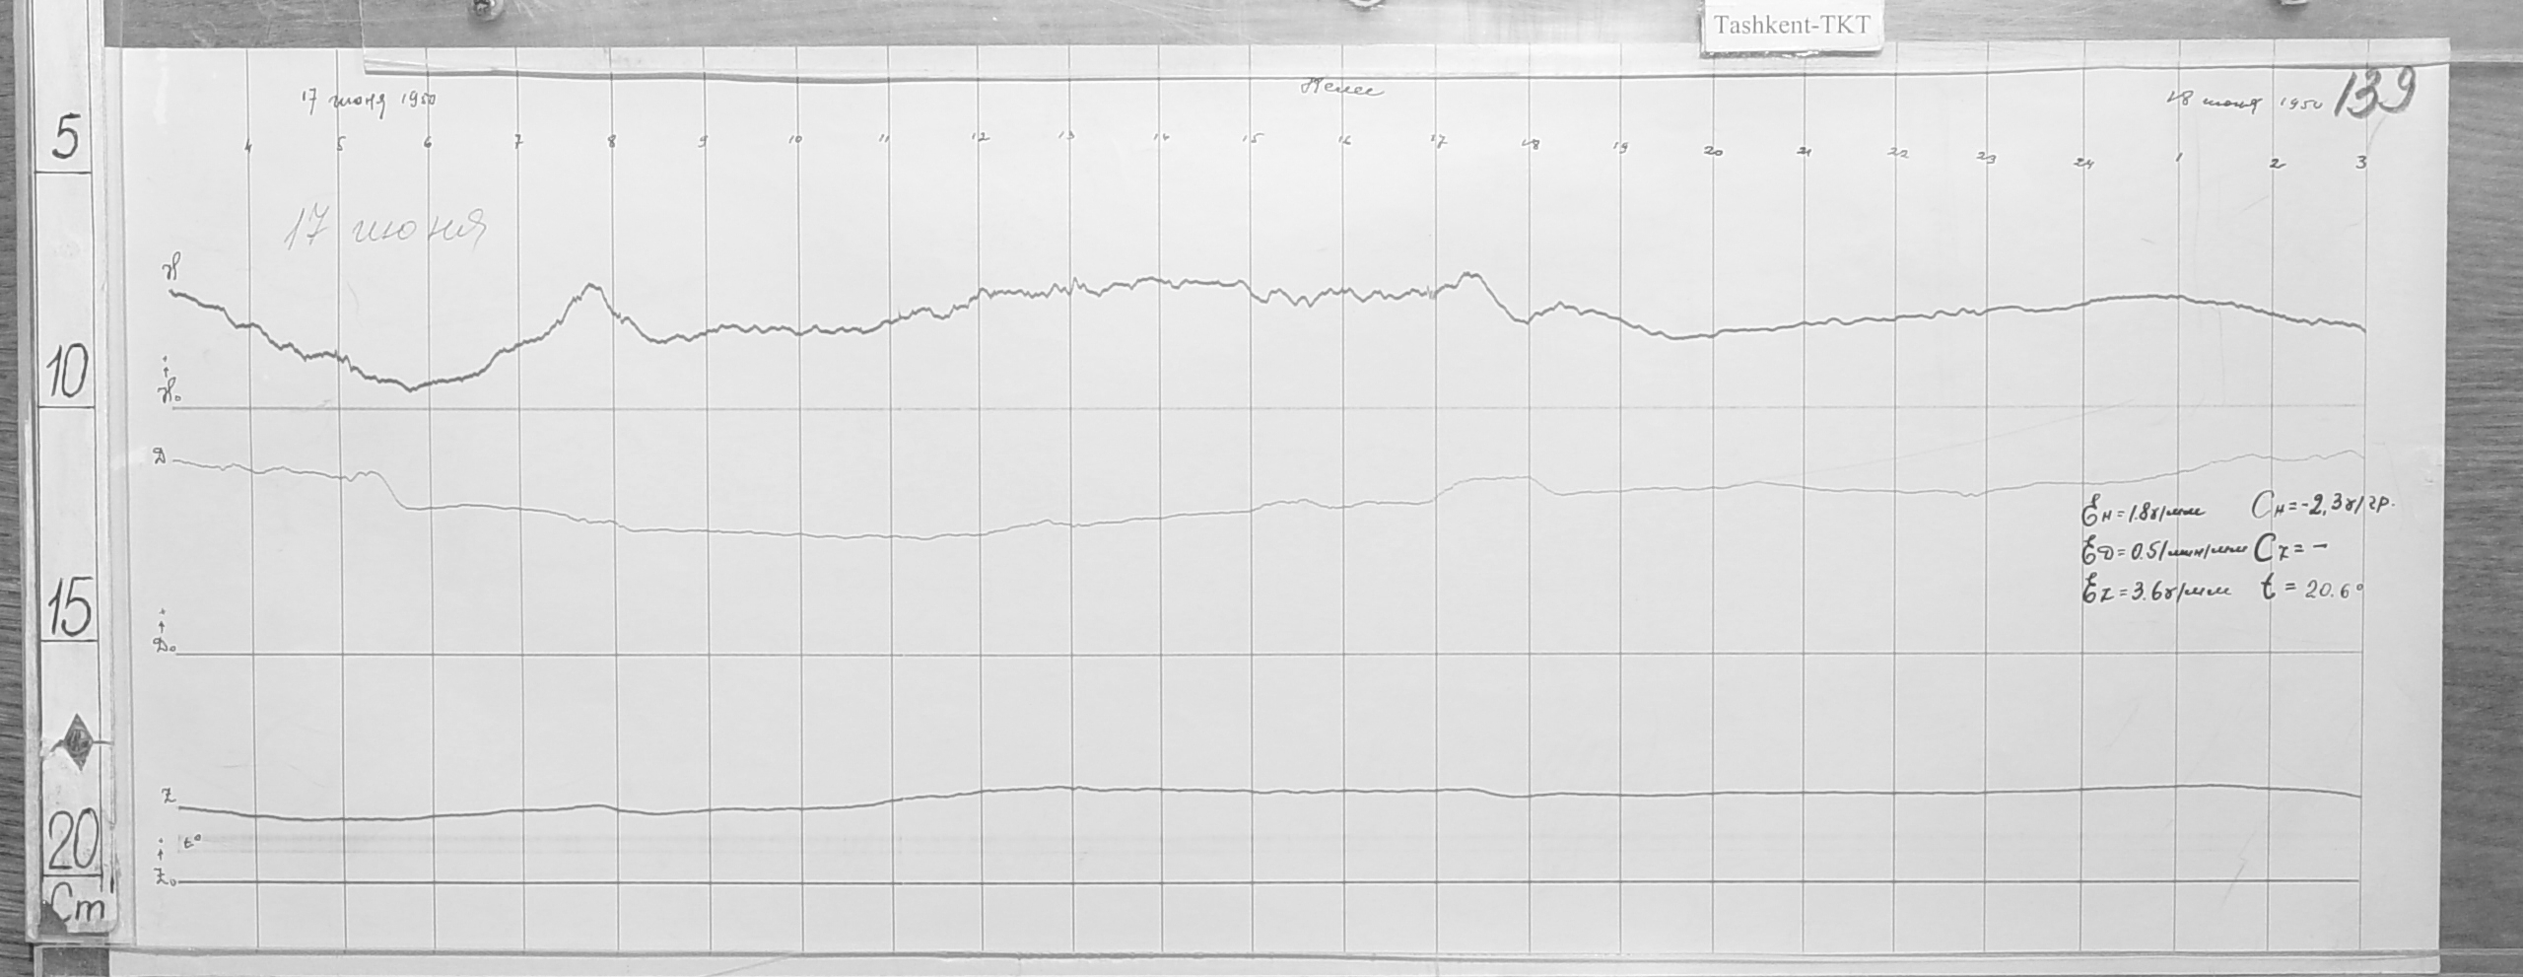The width and height of the screenshot is (2523, 977).
Task: Click the Z trace label at left
Action: pyautogui.click(x=169, y=798)
